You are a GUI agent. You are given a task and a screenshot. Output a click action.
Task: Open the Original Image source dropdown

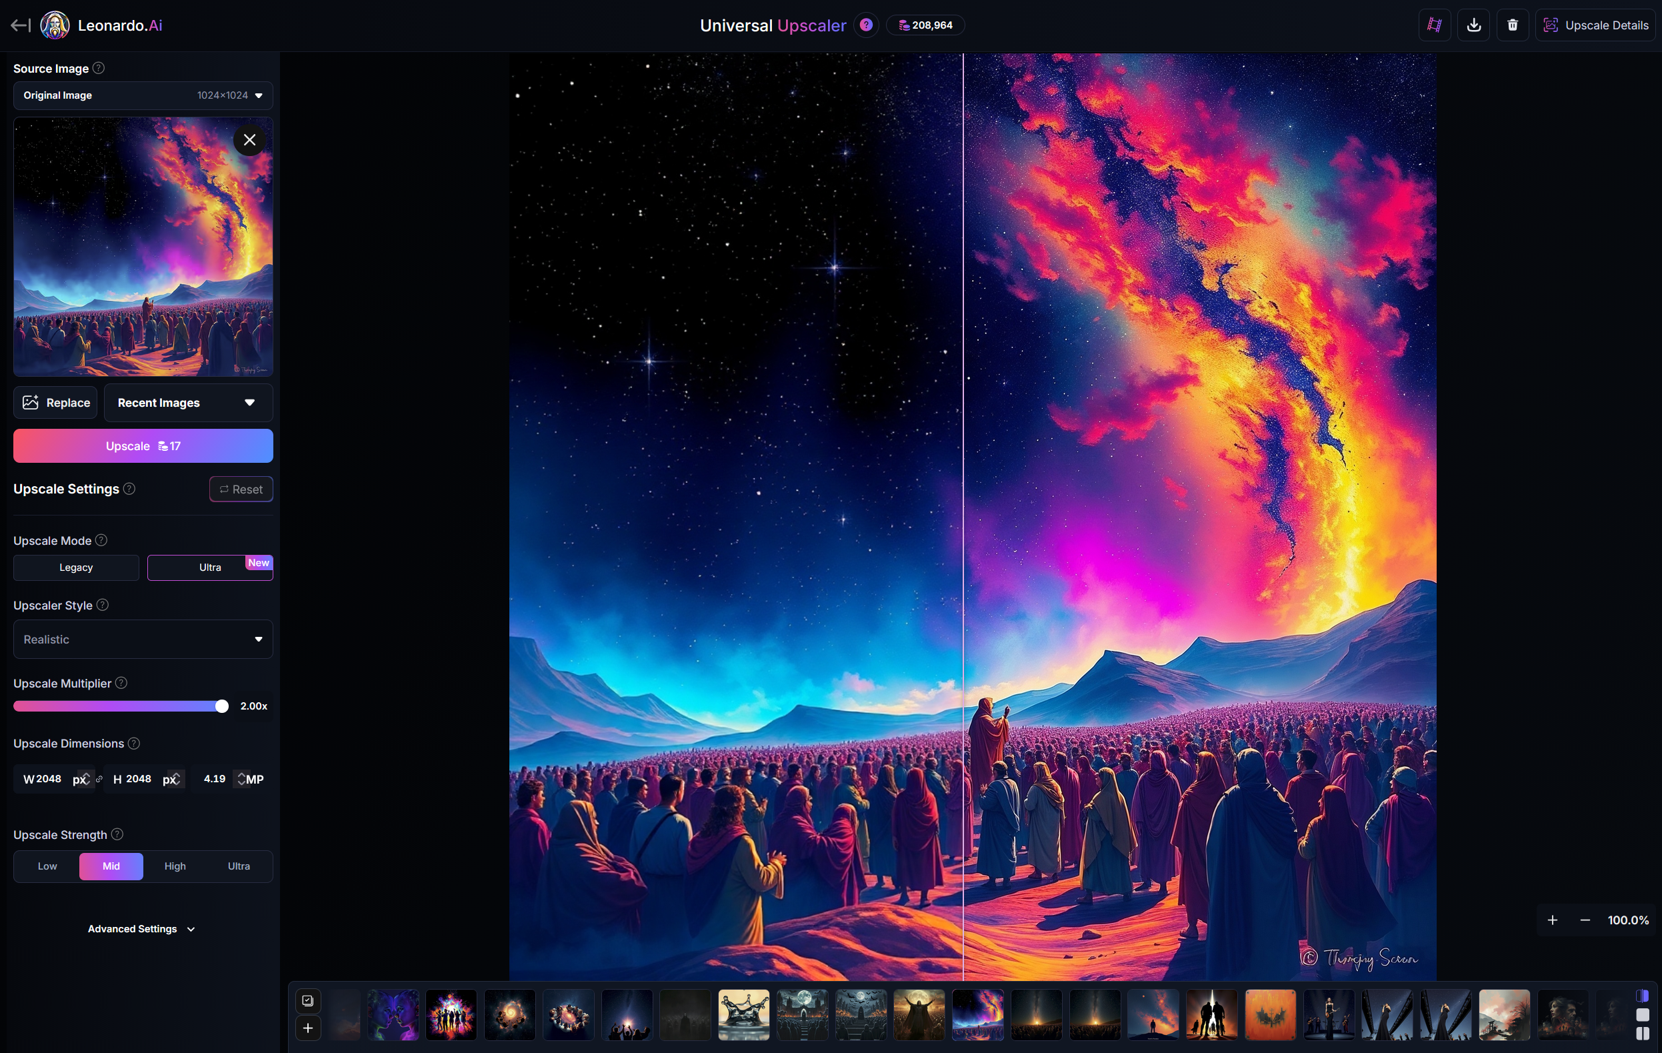click(143, 95)
